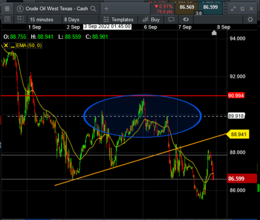The height and width of the screenshot is (220, 260).
Task: Pop out the chart into a new window
Action: click(243, 9)
